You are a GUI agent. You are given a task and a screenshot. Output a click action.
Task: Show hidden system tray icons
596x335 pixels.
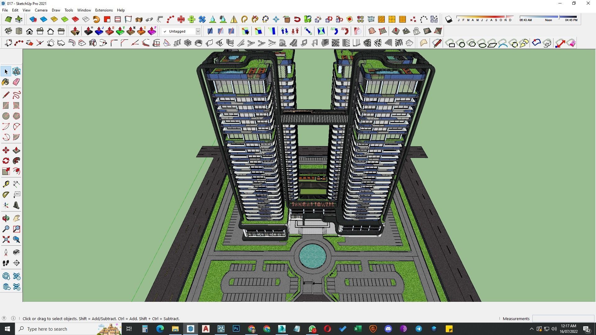[x=531, y=329]
